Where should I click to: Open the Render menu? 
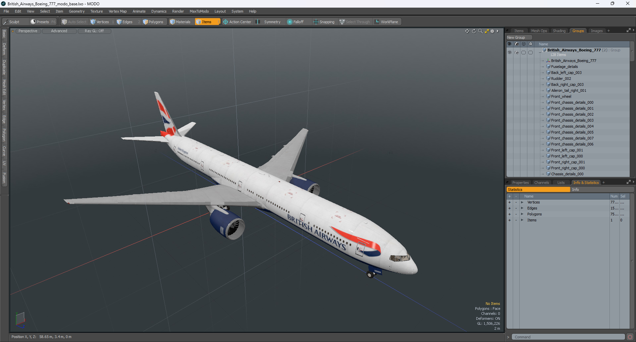click(178, 11)
